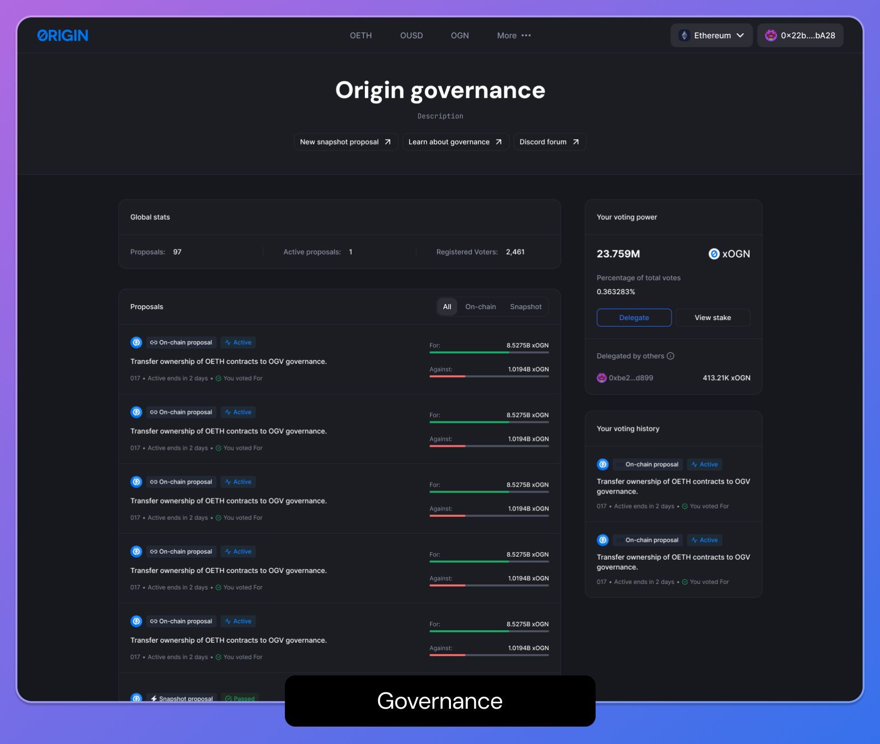
Task: Click the Against vote bar in first proposal
Action: point(489,376)
